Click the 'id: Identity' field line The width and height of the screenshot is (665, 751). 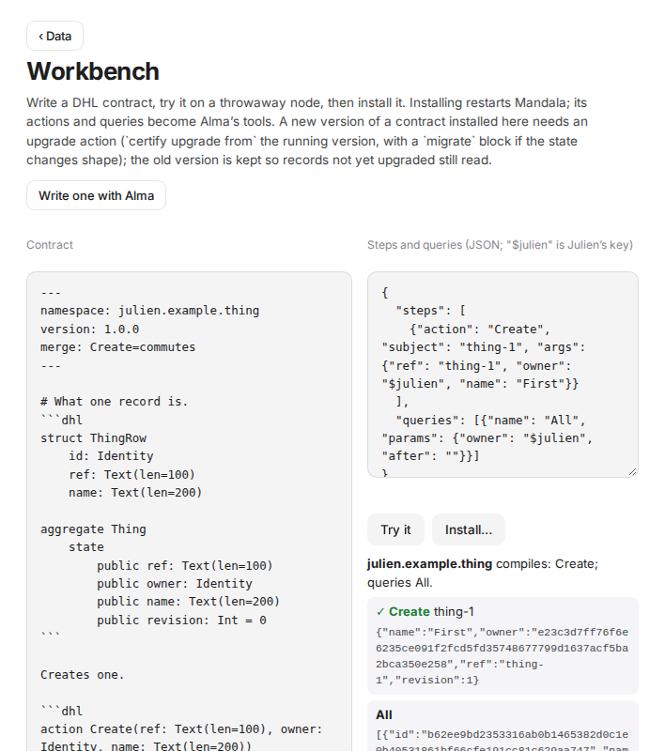click(111, 456)
